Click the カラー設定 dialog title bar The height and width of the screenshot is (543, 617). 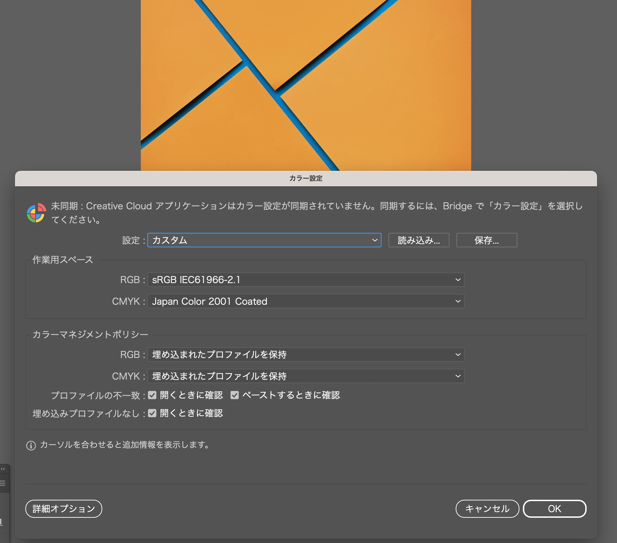click(305, 179)
